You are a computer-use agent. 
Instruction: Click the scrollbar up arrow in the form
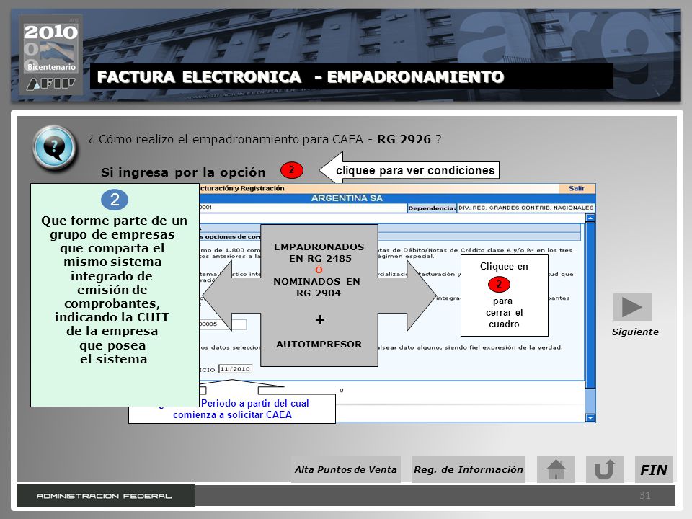(x=590, y=218)
